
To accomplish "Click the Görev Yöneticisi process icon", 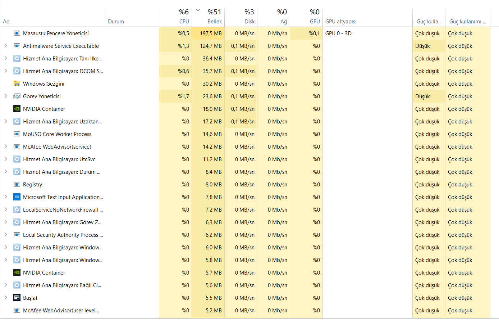I will click(17, 96).
